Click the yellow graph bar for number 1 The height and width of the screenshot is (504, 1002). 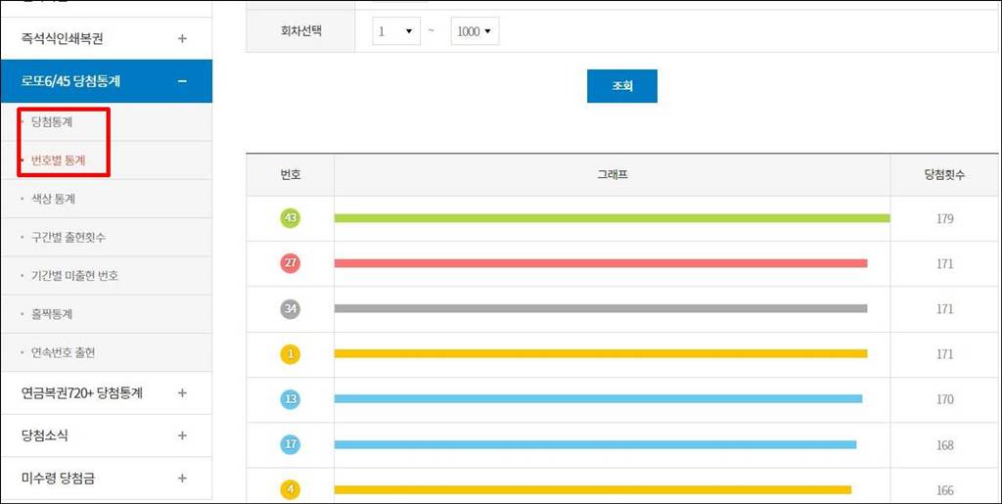click(x=601, y=354)
